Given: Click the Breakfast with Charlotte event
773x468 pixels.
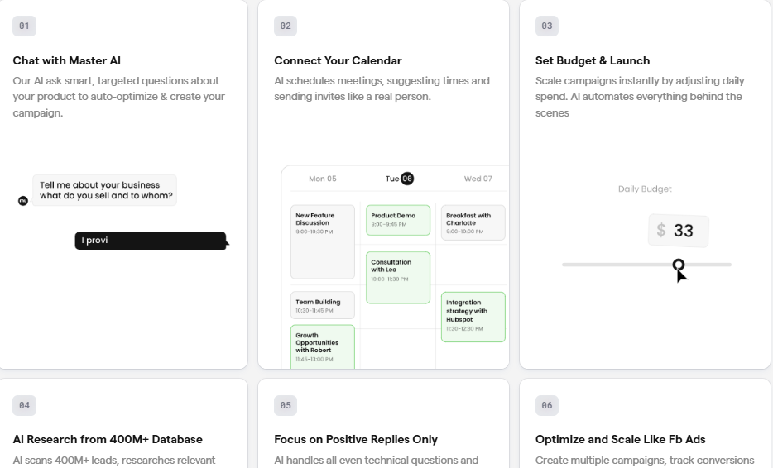Looking at the screenshot, I should point(473,222).
